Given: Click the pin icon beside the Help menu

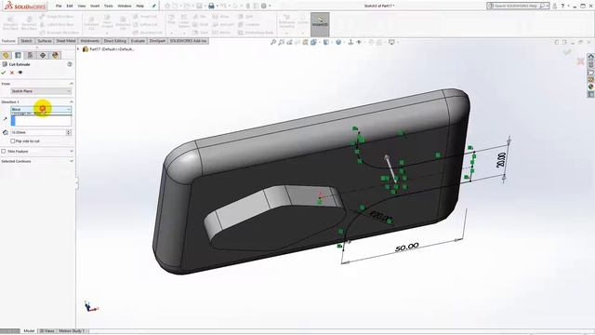Looking at the screenshot, I should pyautogui.click(x=153, y=6).
